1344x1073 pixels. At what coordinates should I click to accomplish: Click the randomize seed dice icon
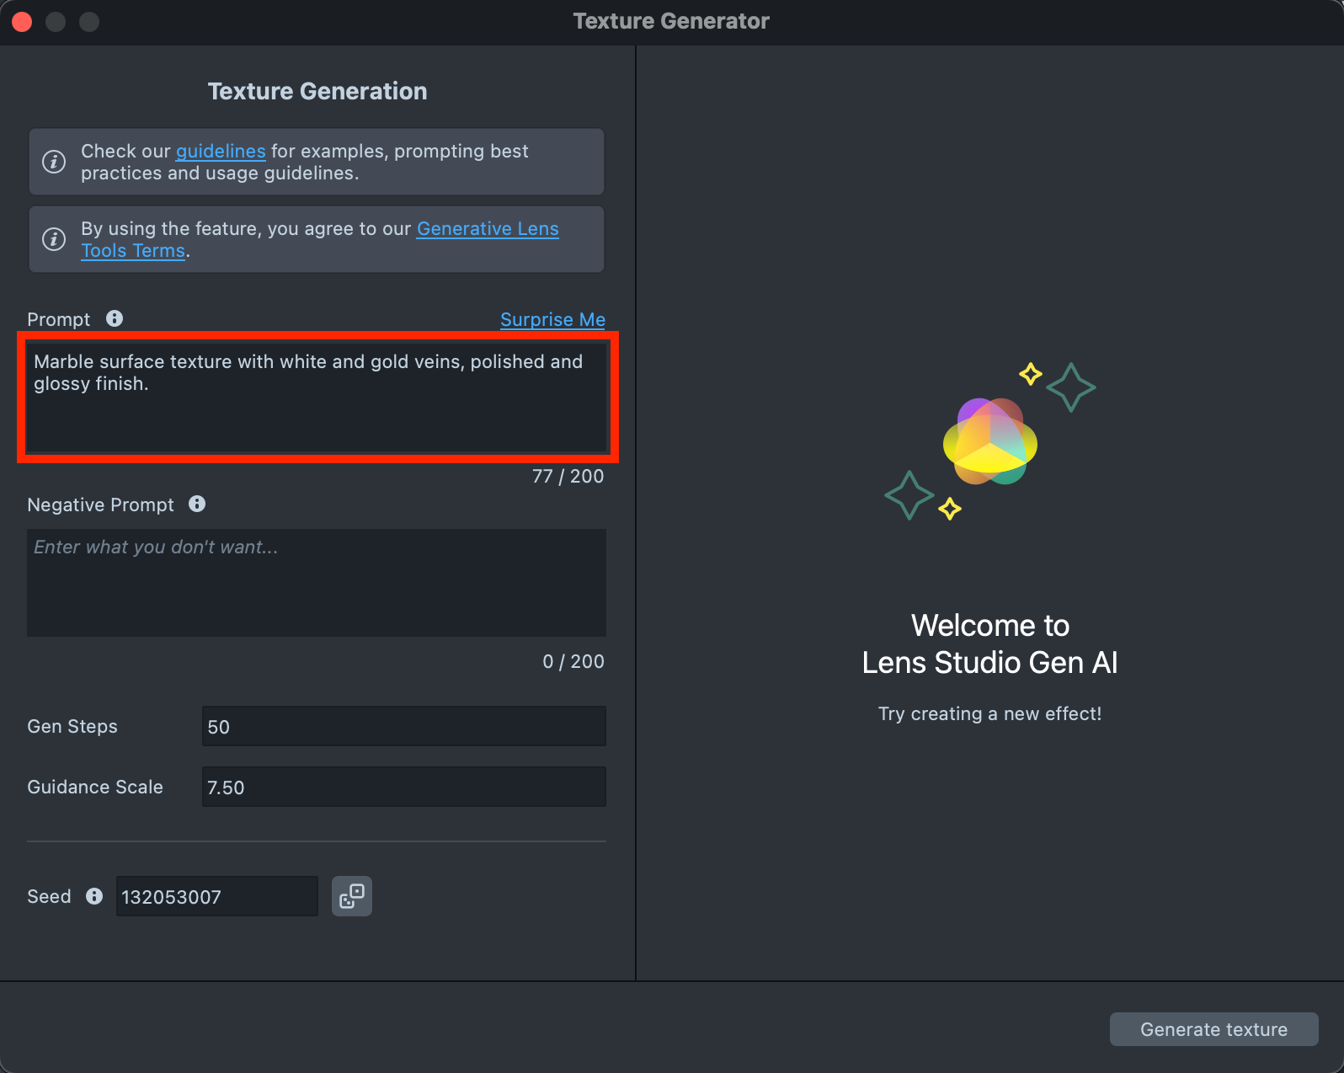[x=352, y=896]
